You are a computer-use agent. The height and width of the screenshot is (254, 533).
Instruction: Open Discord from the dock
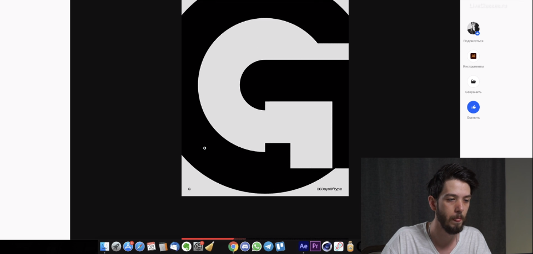point(245,246)
